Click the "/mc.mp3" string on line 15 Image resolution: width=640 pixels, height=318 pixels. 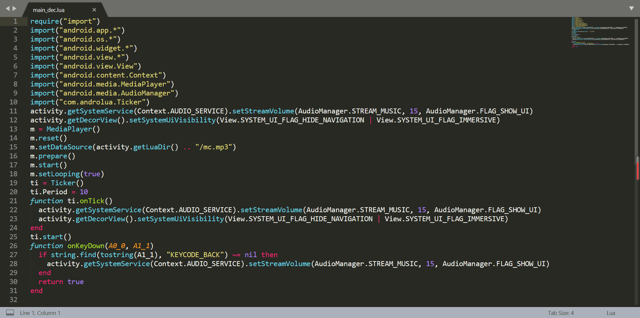[x=215, y=147]
